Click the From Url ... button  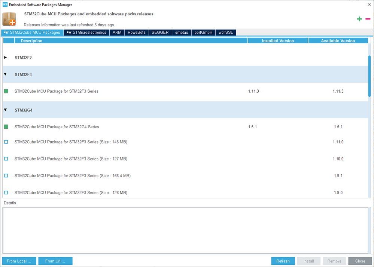point(55,261)
